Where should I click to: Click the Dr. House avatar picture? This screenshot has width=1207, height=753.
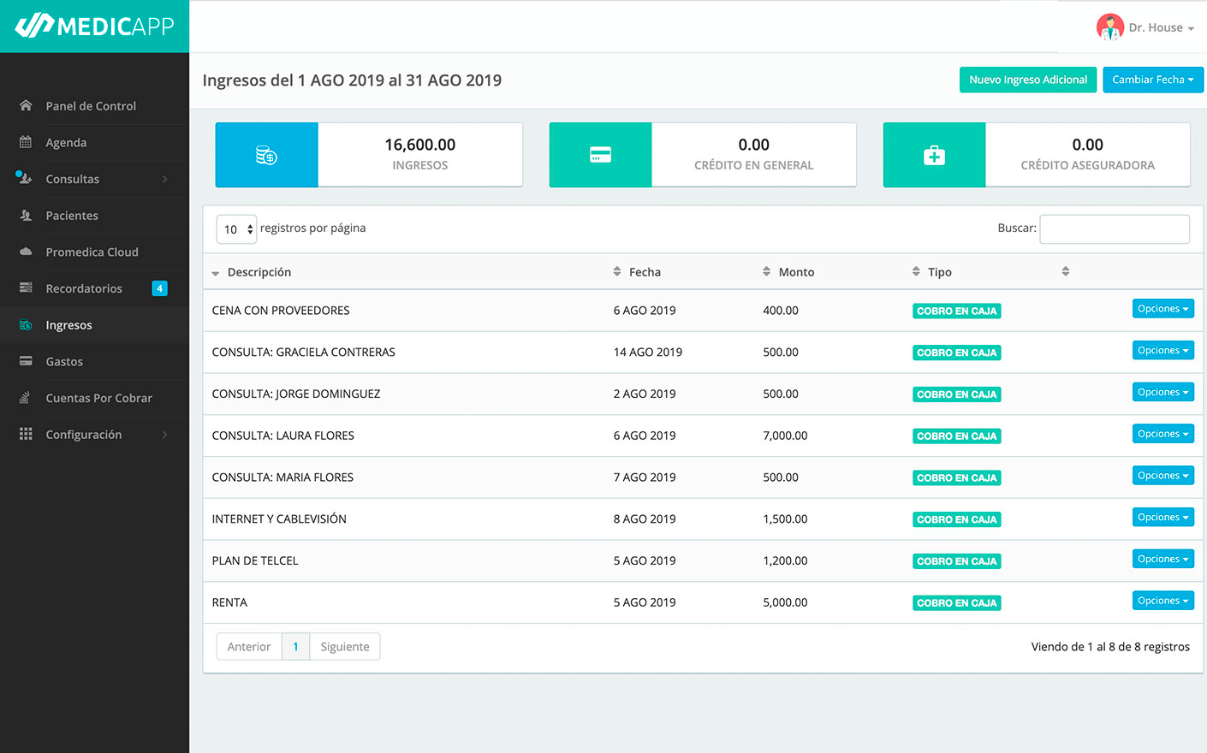(1109, 27)
